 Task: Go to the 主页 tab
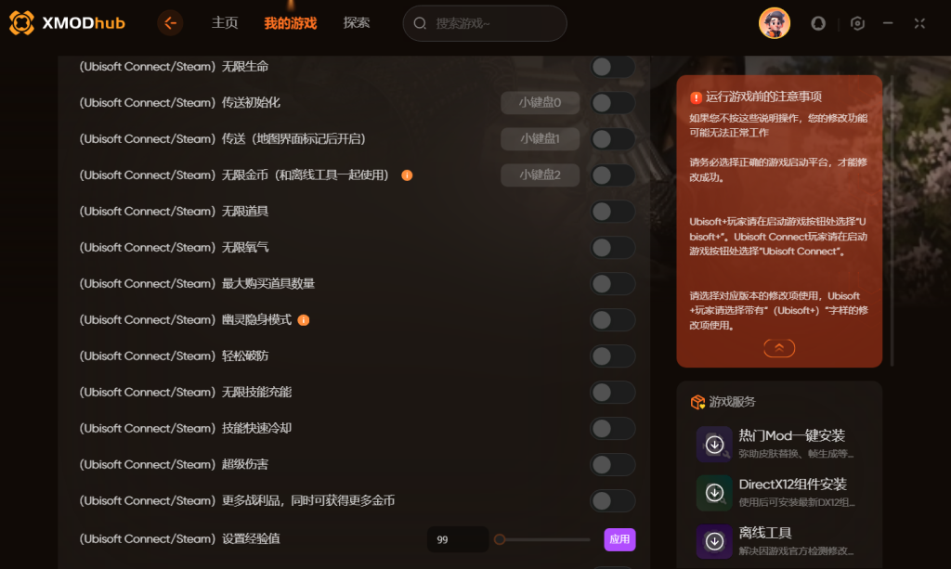click(x=225, y=23)
